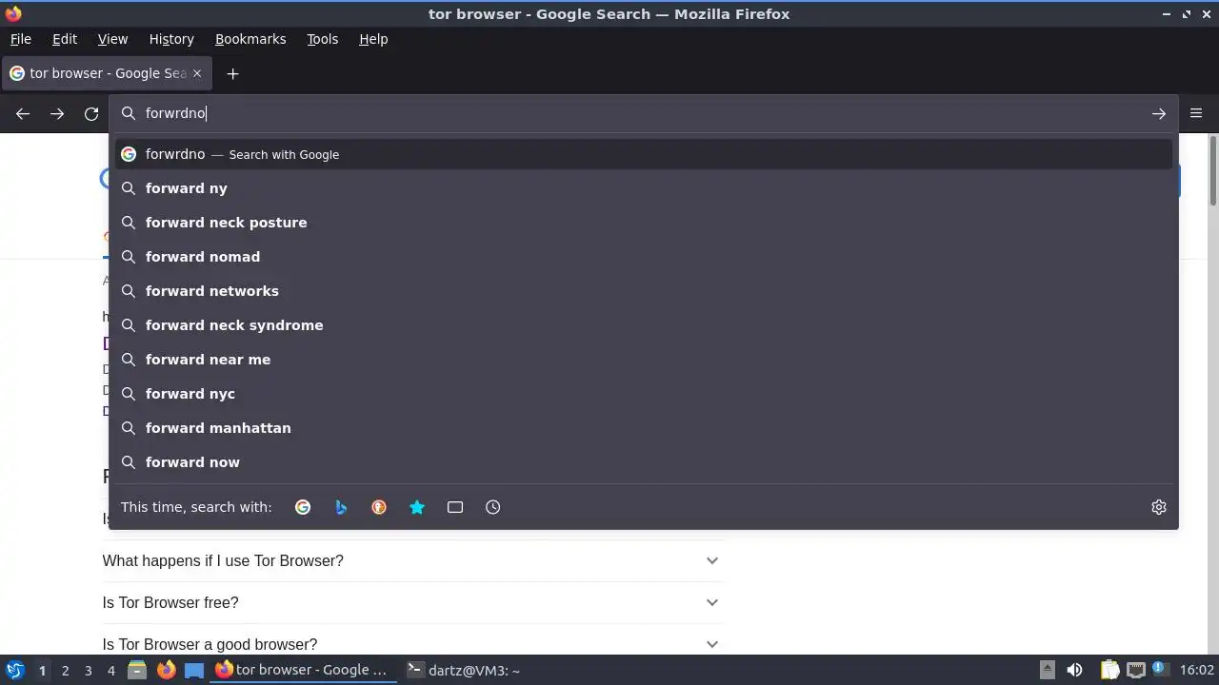This screenshot has width=1219, height=685.
Task: Open the notification tray icon with blue badge
Action: (x=1161, y=670)
